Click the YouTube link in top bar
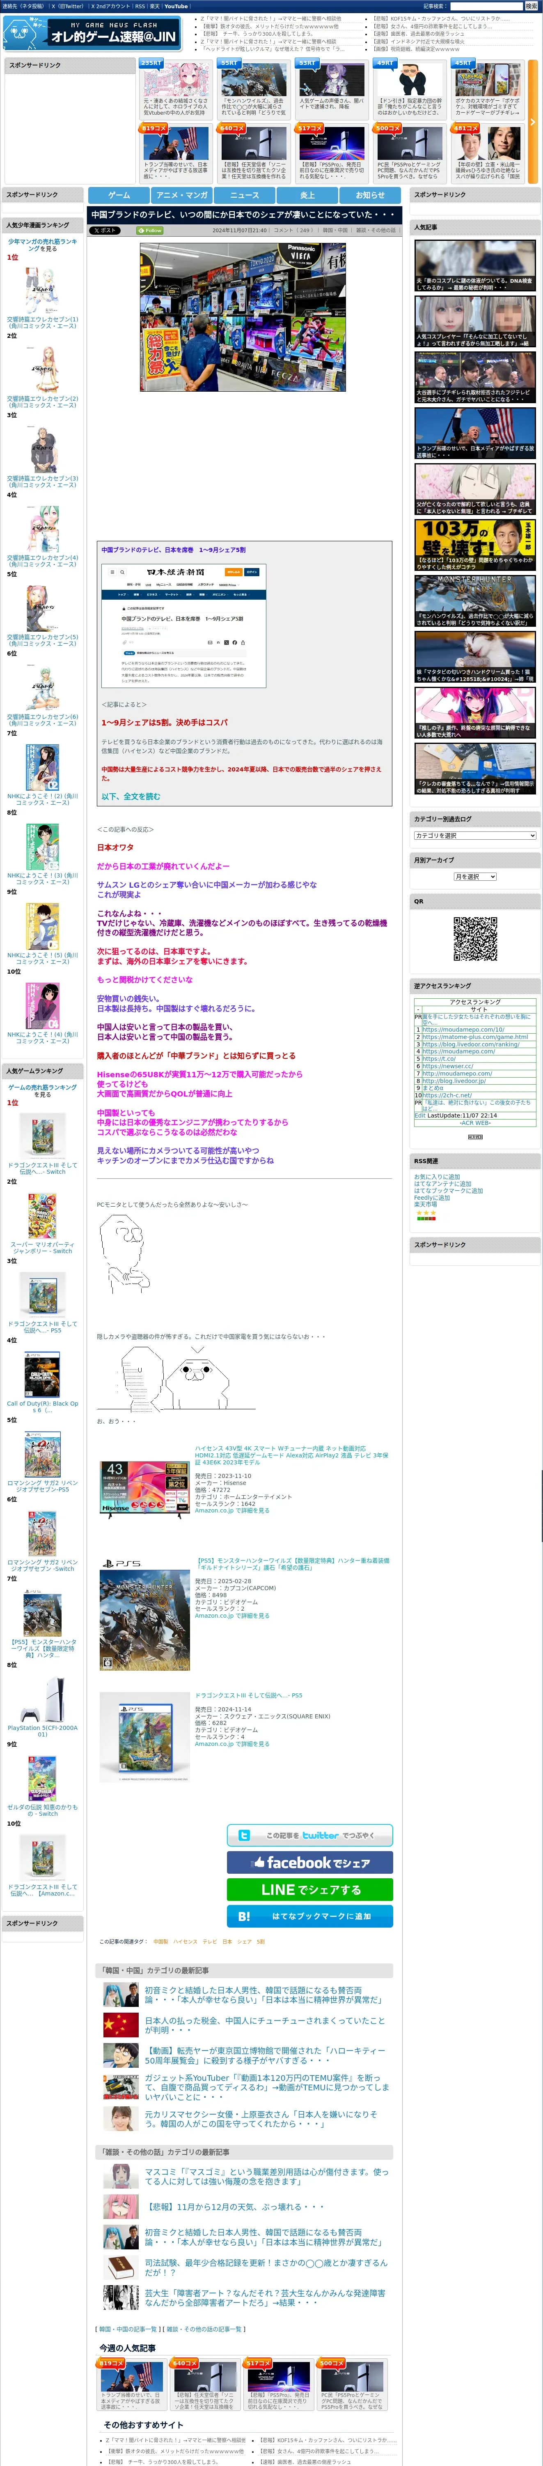543x2466 pixels. [x=177, y=6]
